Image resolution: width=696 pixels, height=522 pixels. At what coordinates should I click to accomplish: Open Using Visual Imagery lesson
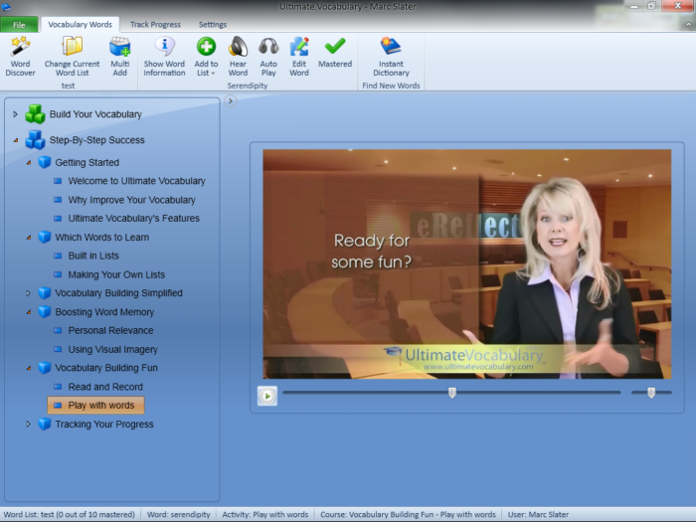(x=112, y=349)
